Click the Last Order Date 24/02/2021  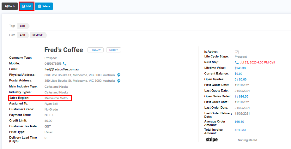click(x=242, y=108)
